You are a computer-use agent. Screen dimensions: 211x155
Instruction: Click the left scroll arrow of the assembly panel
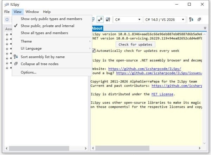tap(7, 148)
